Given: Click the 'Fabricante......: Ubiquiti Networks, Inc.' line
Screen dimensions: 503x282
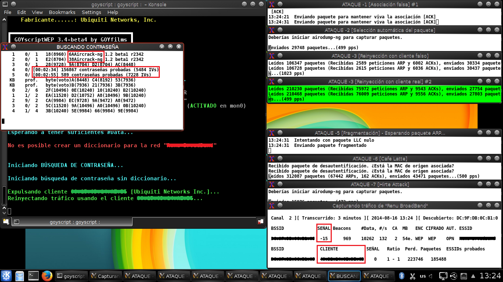Looking at the screenshot, I should pos(89,20).
